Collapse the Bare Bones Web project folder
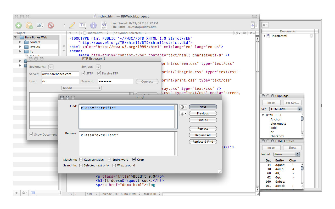335x209 pixels. (x=16, y=37)
